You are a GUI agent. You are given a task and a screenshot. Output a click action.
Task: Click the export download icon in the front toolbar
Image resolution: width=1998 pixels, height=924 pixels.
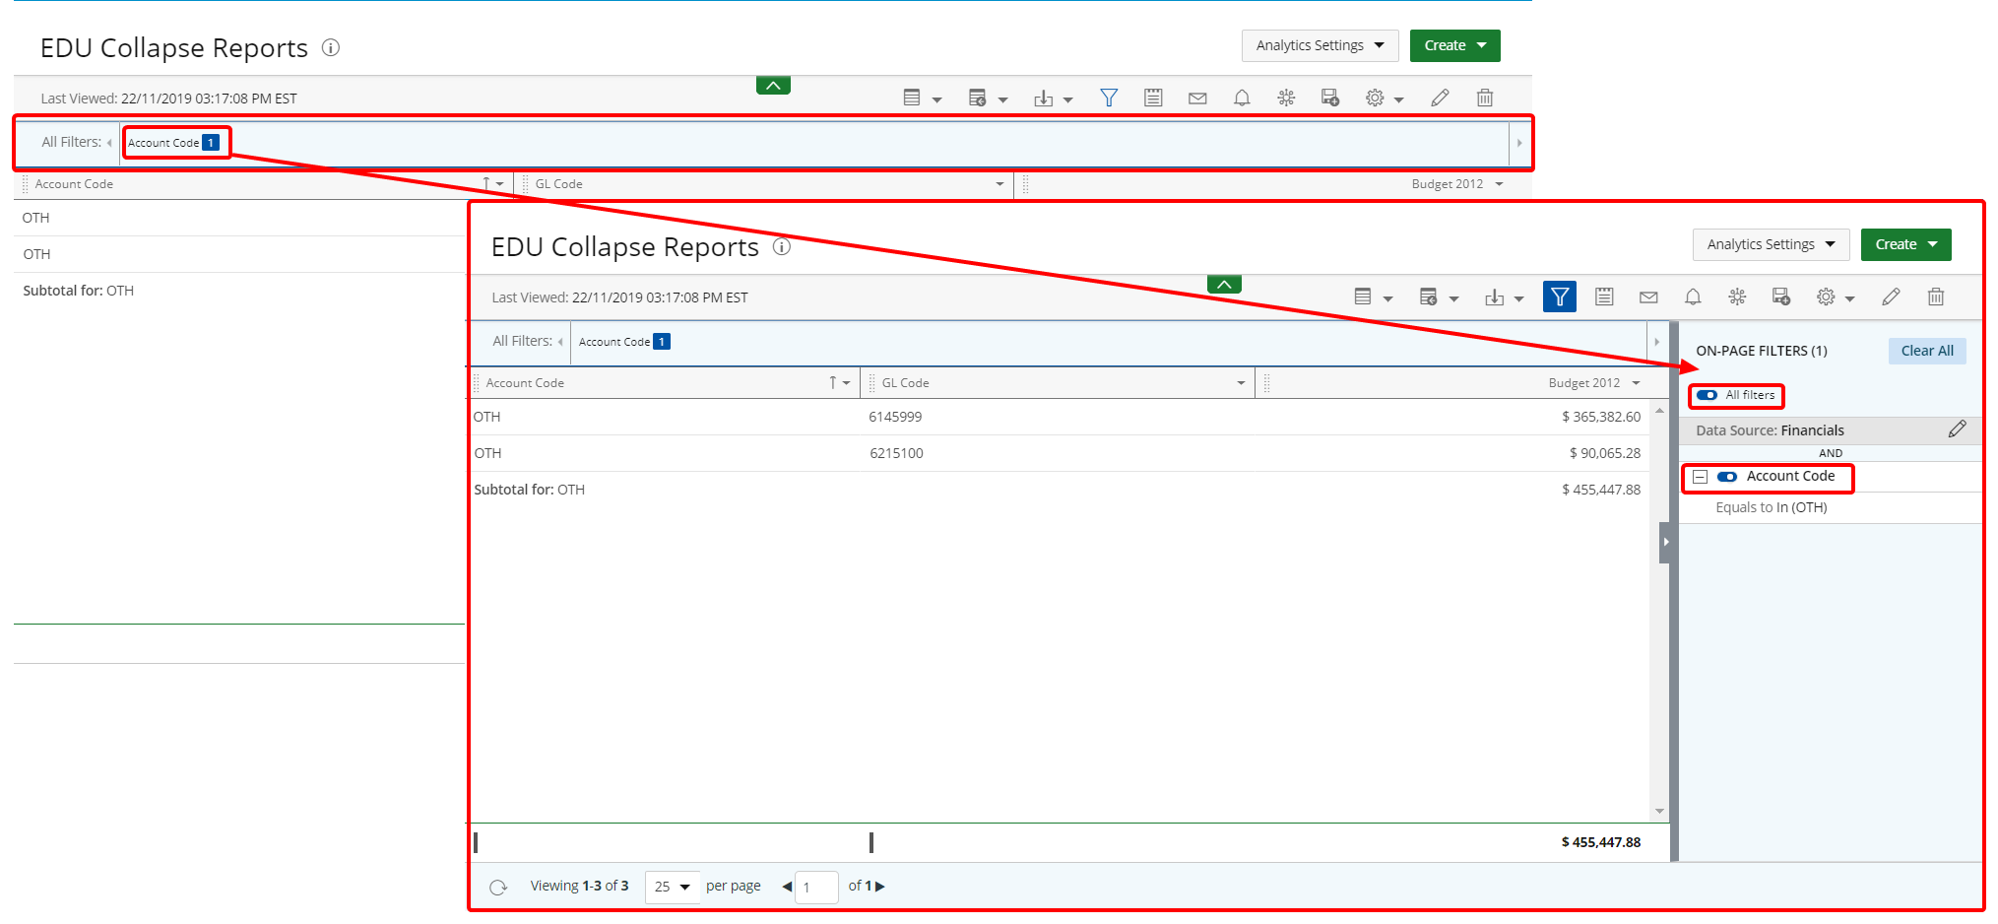click(1495, 297)
